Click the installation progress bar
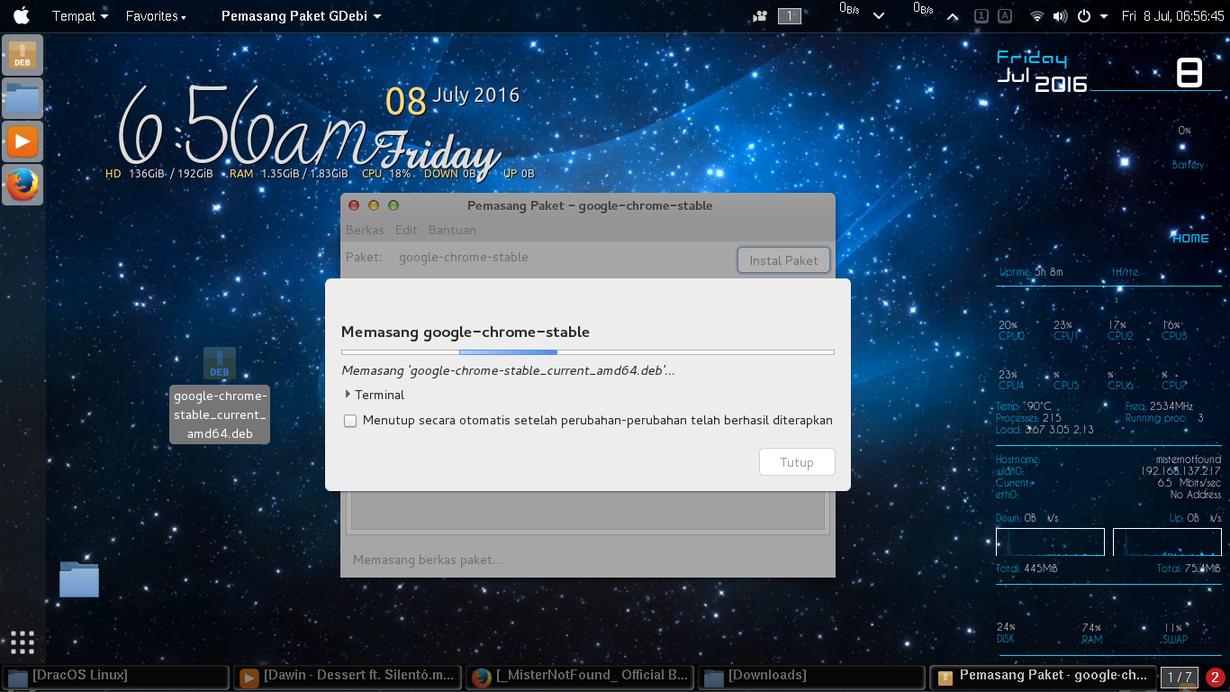Viewport: 1230px width, 692px height. click(587, 351)
